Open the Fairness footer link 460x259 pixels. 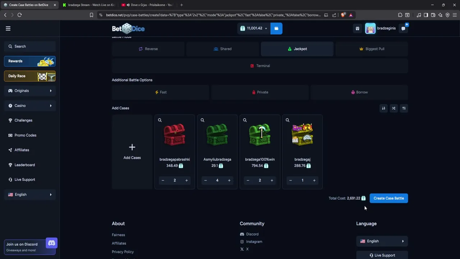coord(118,235)
